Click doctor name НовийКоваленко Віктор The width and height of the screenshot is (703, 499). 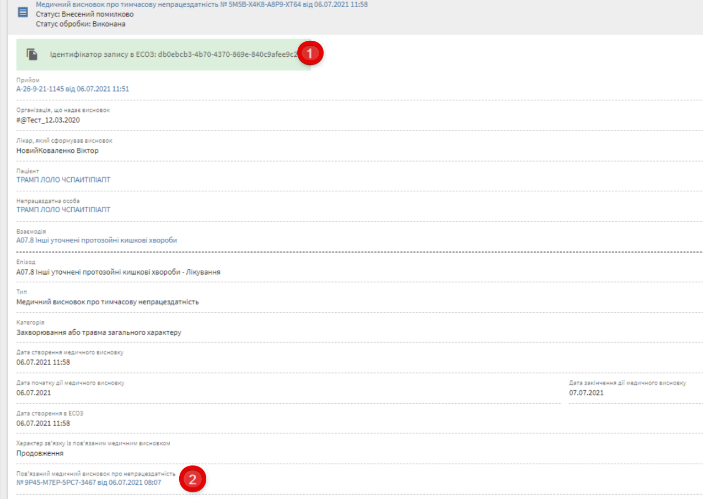click(x=58, y=151)
